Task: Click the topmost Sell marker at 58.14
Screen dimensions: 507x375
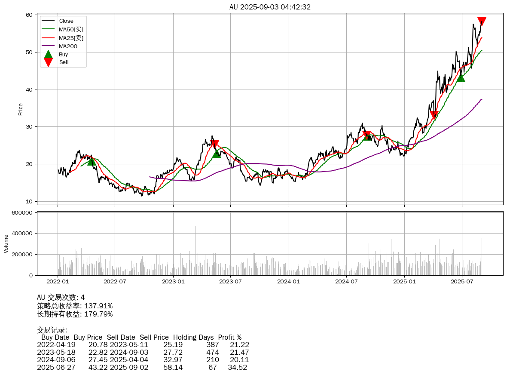Action: click(482, 21)
